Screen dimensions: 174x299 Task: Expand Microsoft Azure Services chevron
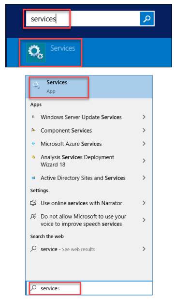coord(144,144)
